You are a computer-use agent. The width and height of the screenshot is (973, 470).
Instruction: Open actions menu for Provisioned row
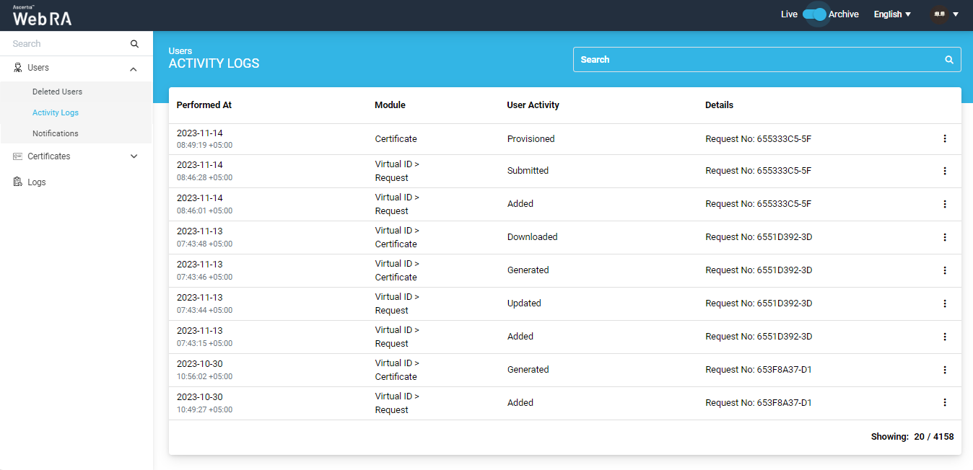pyautogui.click(x=944, y=138)
